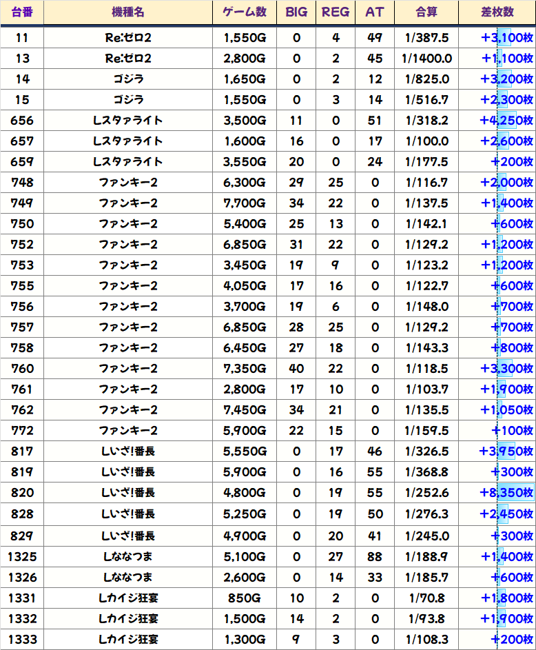Viewport: 536px width, 650px height.
Task: Click the 1/100.0 ratio cell
Action: coord(426,141)
